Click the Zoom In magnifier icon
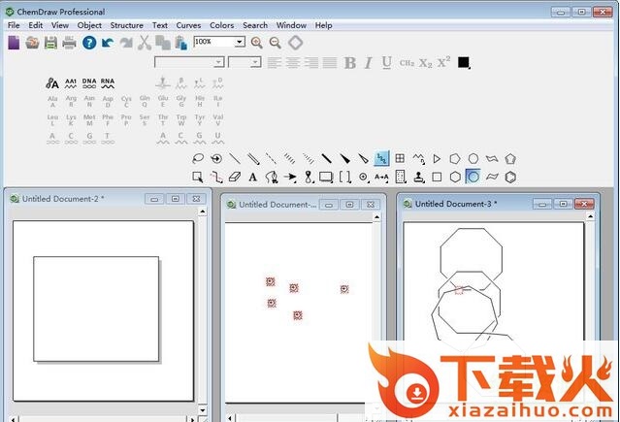 (257, 43)
